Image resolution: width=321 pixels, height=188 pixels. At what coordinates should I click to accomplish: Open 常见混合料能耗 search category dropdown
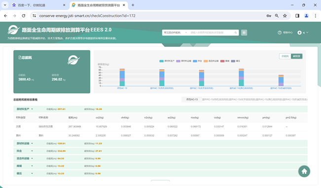(x=175, y=32)
